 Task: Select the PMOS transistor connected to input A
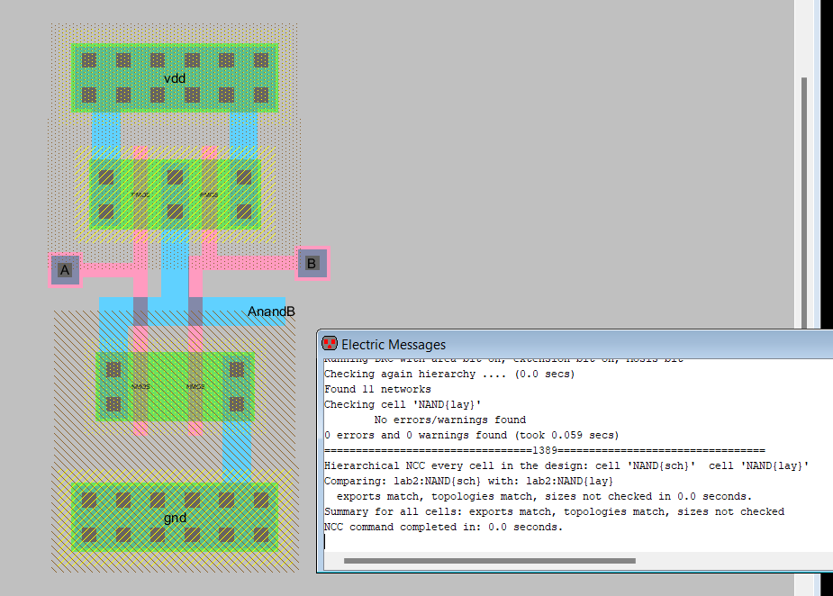tap(140, 194)
